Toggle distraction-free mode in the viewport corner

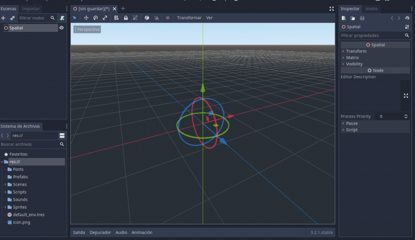coord(331,9)
